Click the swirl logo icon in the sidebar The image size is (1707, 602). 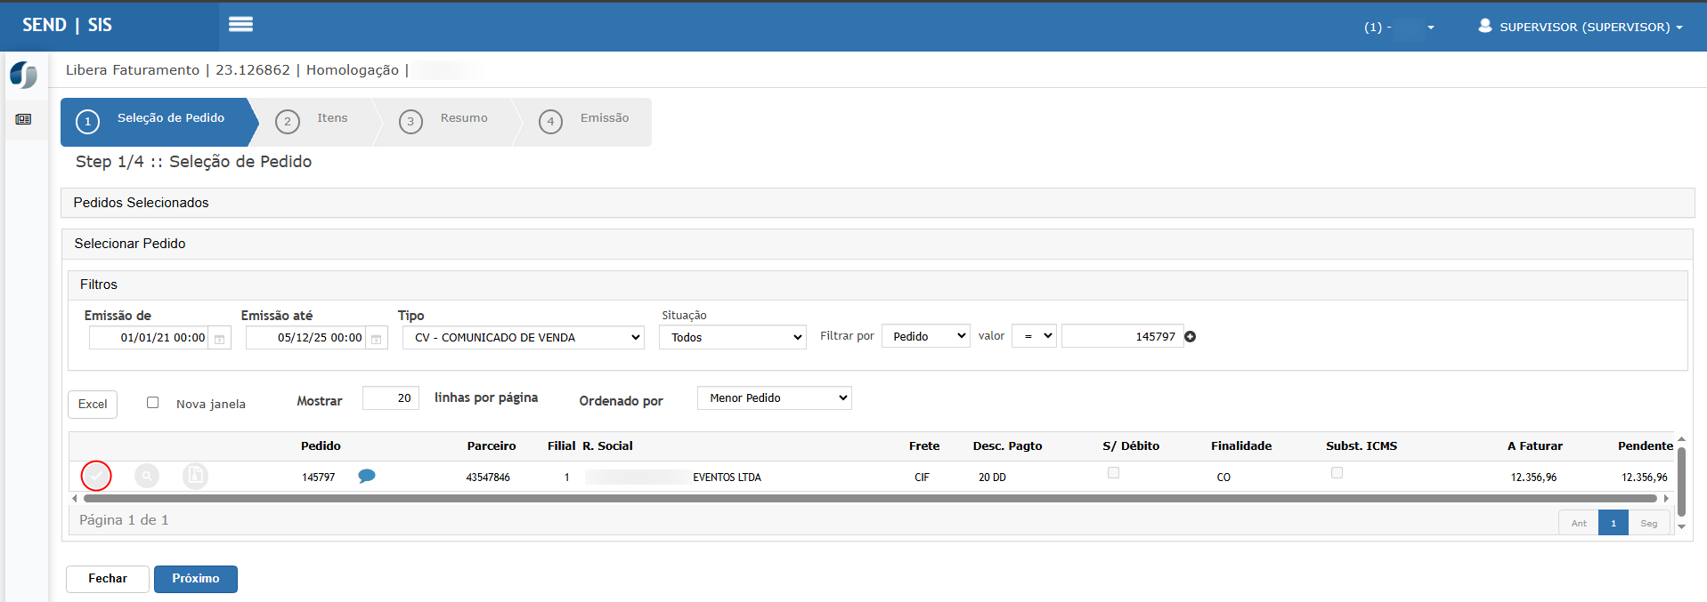23,75
